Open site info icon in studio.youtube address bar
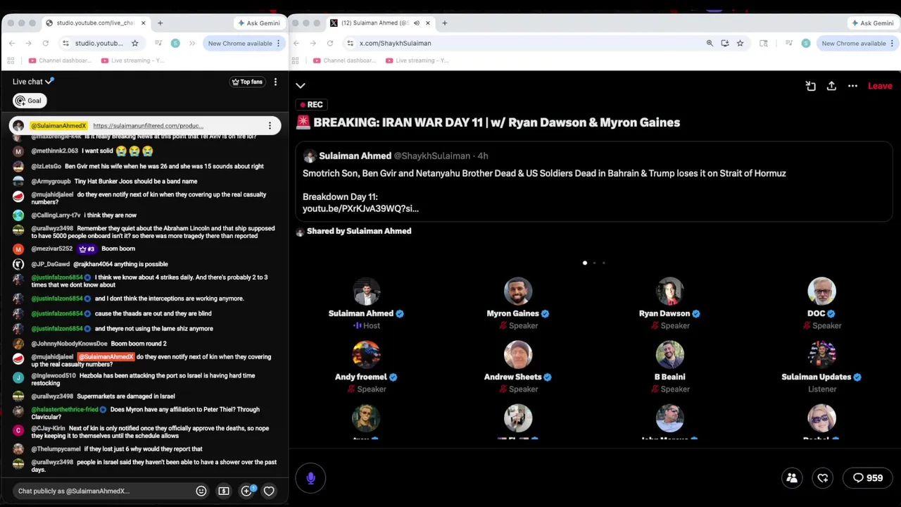This screenshot has width=901, height=507. tap(65, 43)
